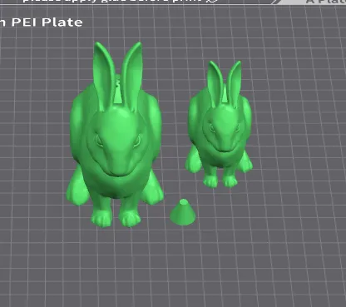Click the small rabbit's left ear
Image resolution: width=346 pixels, height=307 pixels.
(215, 83)
